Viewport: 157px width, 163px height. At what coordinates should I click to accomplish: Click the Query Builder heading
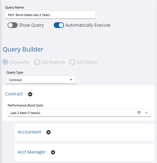[x=23, y=49]
